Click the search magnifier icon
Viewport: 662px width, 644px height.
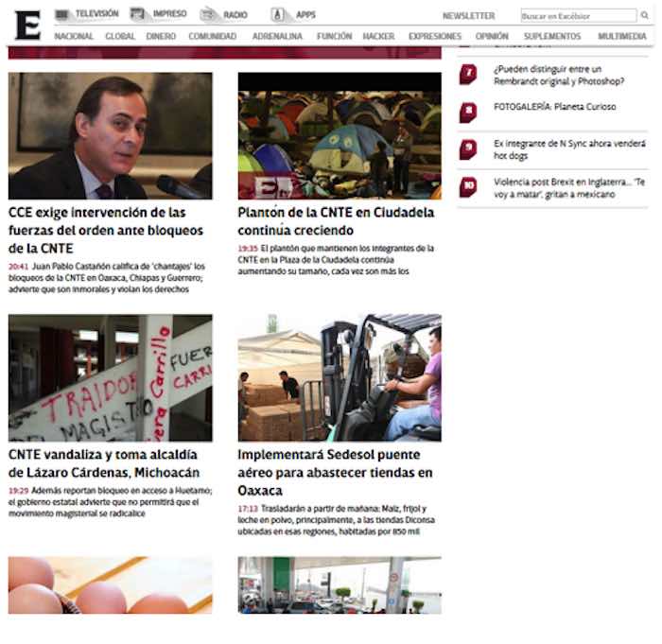click(644, 15)
